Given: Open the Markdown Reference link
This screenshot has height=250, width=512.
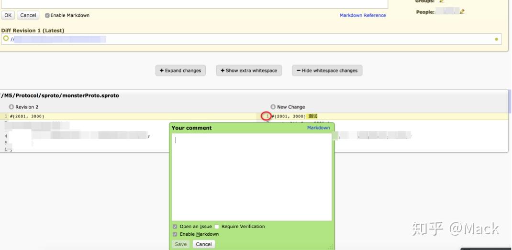Looking at the screenshot, I should (x=363, y=15).
